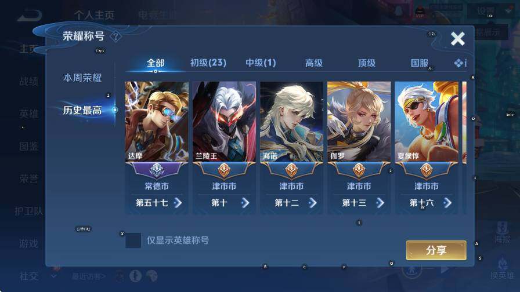Image resolution: width=520 pixels, height=292 pixels.
Task: Select 历史最高 in the side list
Action: point(82,110)
